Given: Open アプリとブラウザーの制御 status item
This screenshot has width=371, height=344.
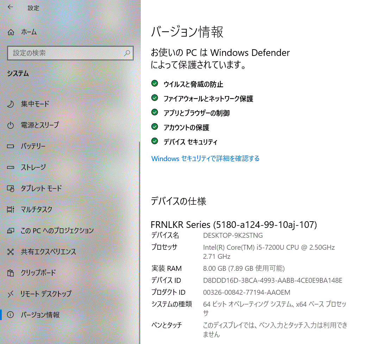Looking at the screenshot, I should point(196,113).
